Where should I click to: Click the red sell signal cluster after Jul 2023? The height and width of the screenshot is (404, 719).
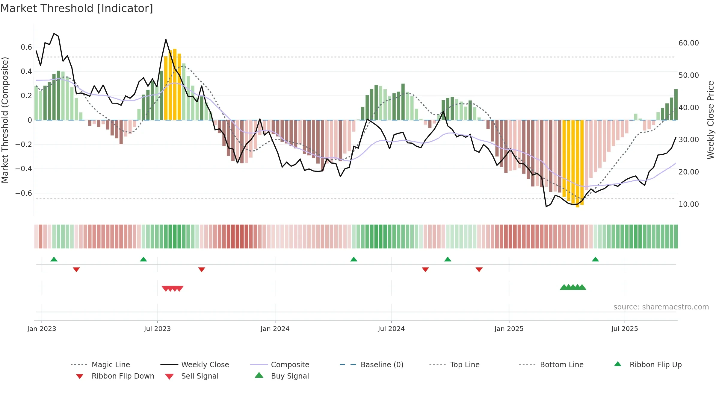[173, 288]
